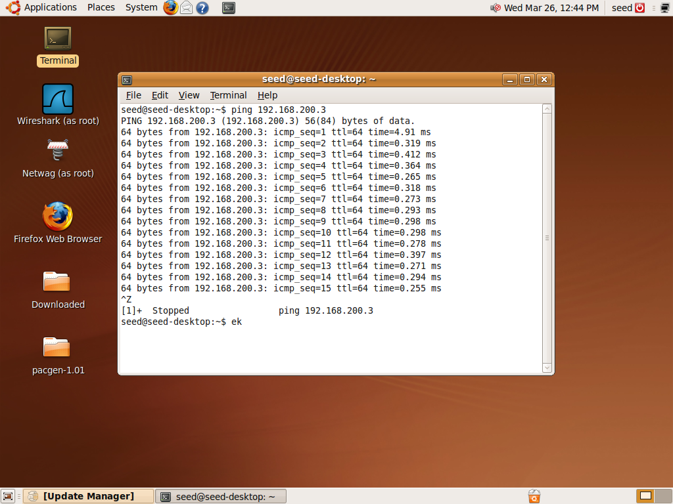The width and height of the screenshot is (673, 504).
Task: Click the date and time clock
Action: pyautogui.click(x=551, y=8)
